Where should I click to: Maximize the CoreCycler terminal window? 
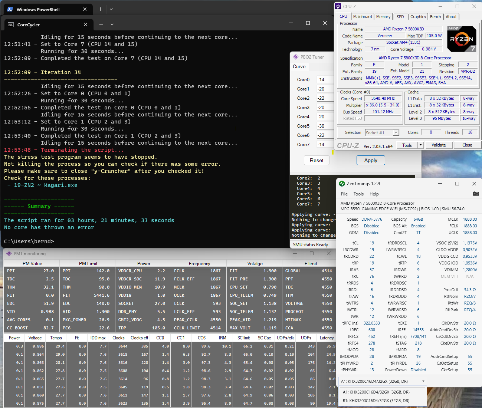[x=308, y=23]
